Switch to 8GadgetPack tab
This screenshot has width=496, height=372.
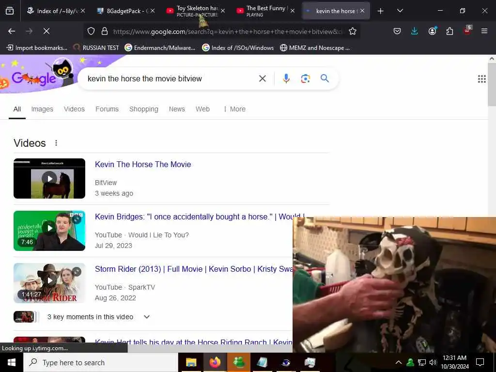(x=125, y=11)
